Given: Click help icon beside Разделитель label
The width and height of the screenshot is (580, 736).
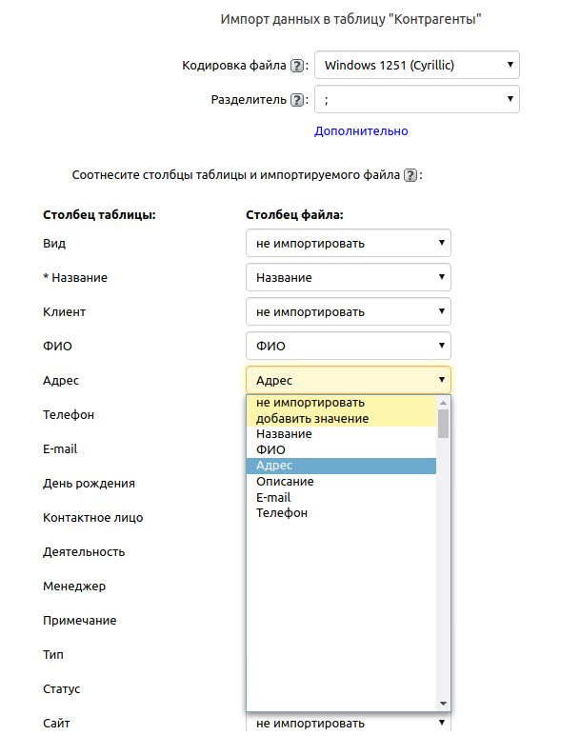Looking at the screenshot, I should [x=297, y=100].
